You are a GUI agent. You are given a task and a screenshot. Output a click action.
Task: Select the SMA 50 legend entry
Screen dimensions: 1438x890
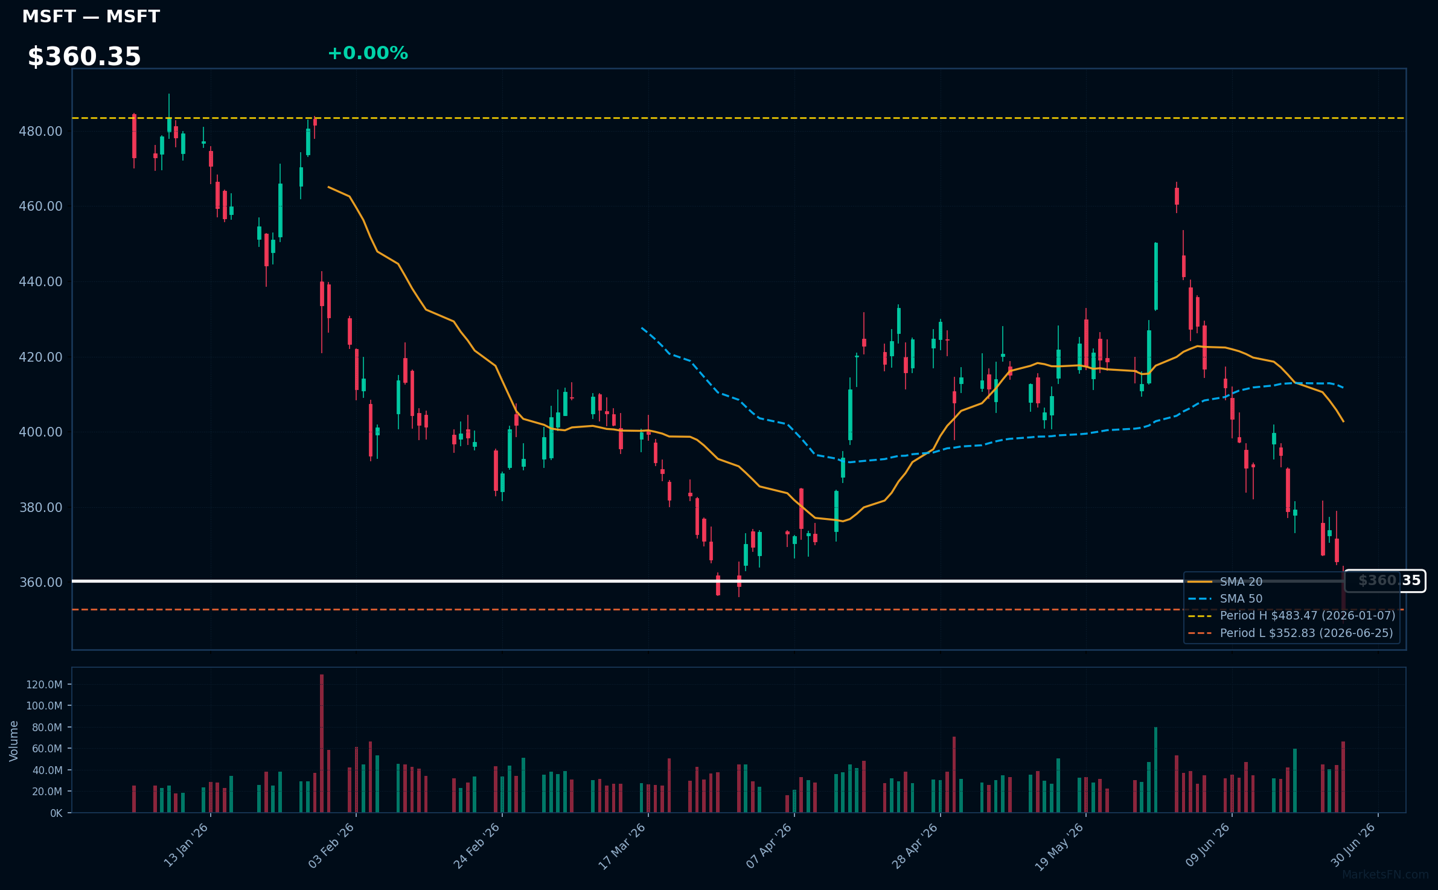[x=1225, y=598]
